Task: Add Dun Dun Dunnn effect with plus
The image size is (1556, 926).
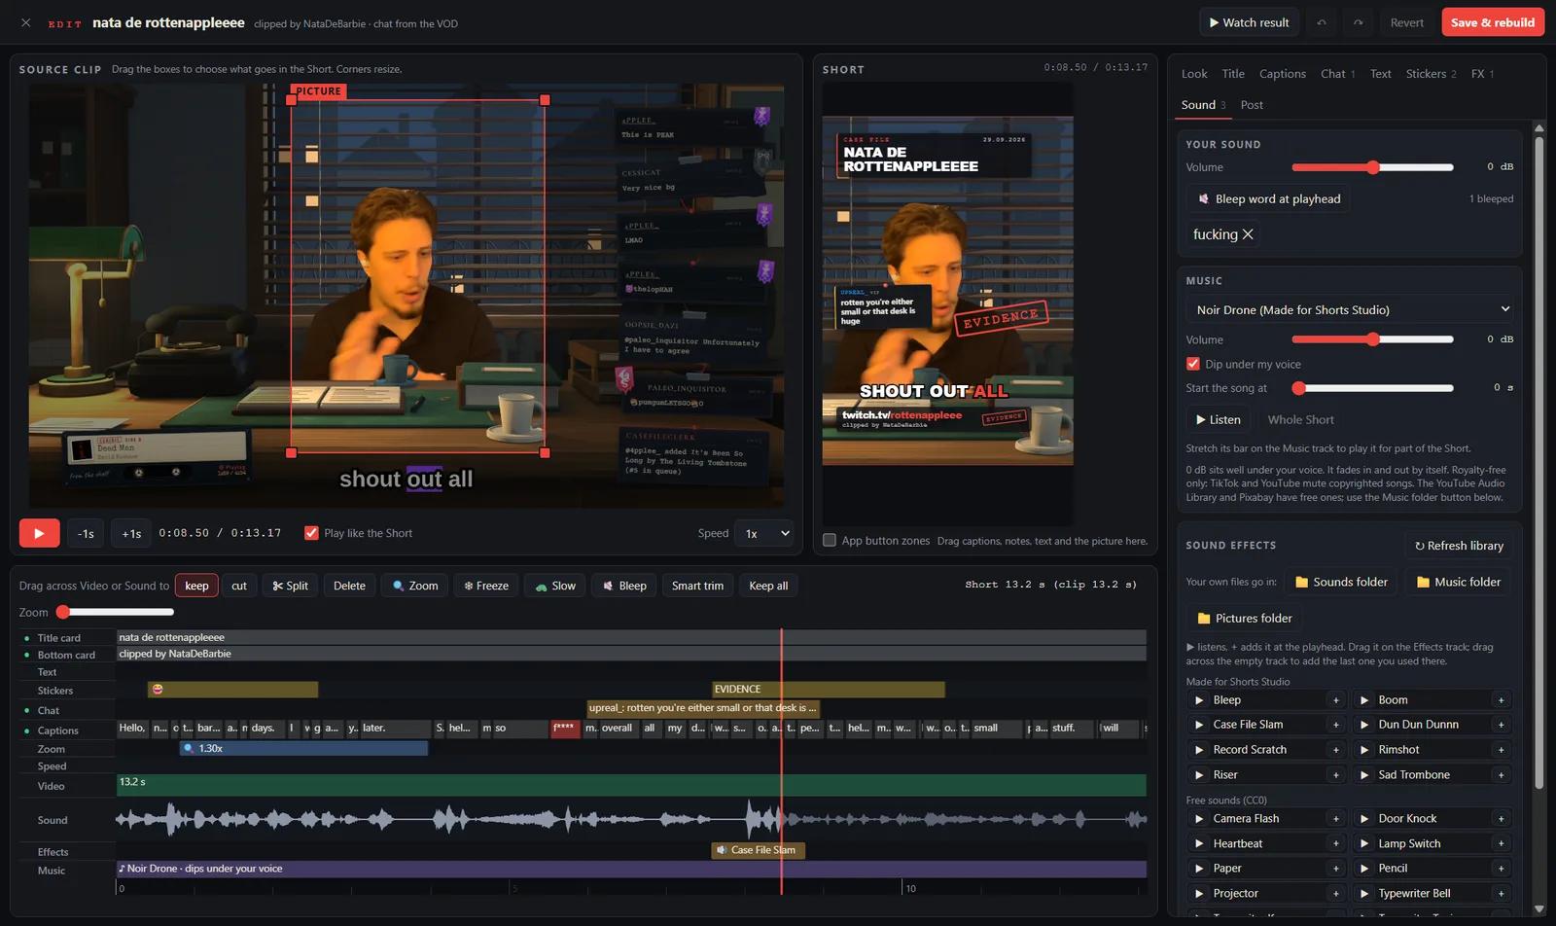Action: pyautogui.click(x=1501, y=725)
